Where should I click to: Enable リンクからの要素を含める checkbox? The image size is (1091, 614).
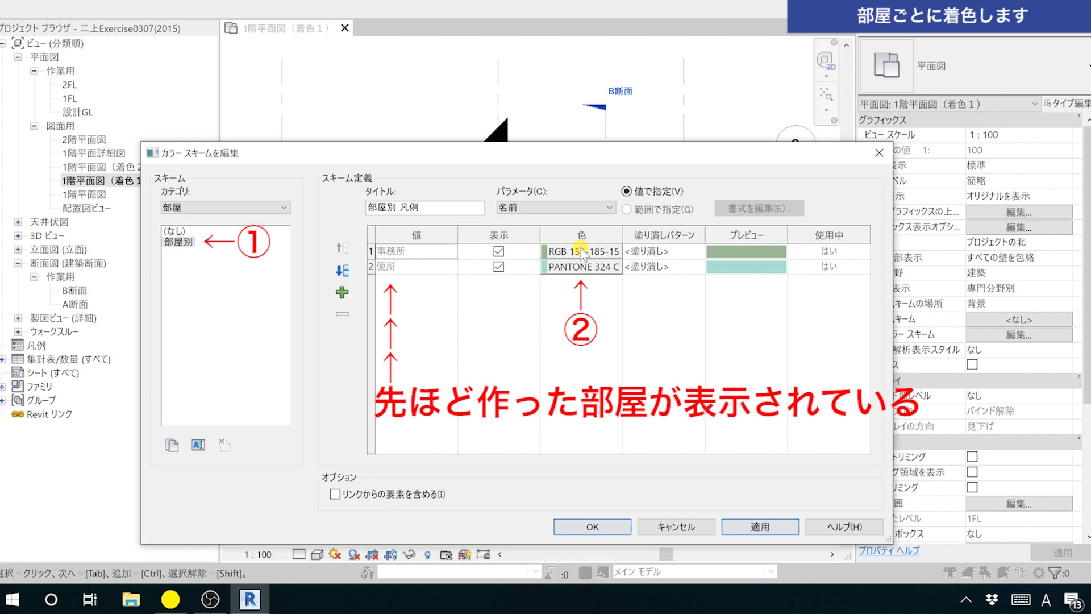335,494
